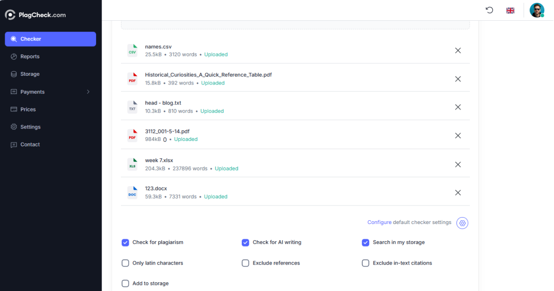
Task: Open the user profile avatar menu
Action: (x=536, y=10)
